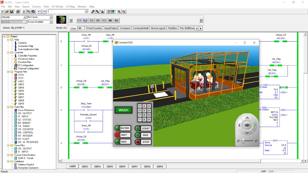Collapse the Project tree root
This screenshot has height=173, width=308.
coord(5,37)
